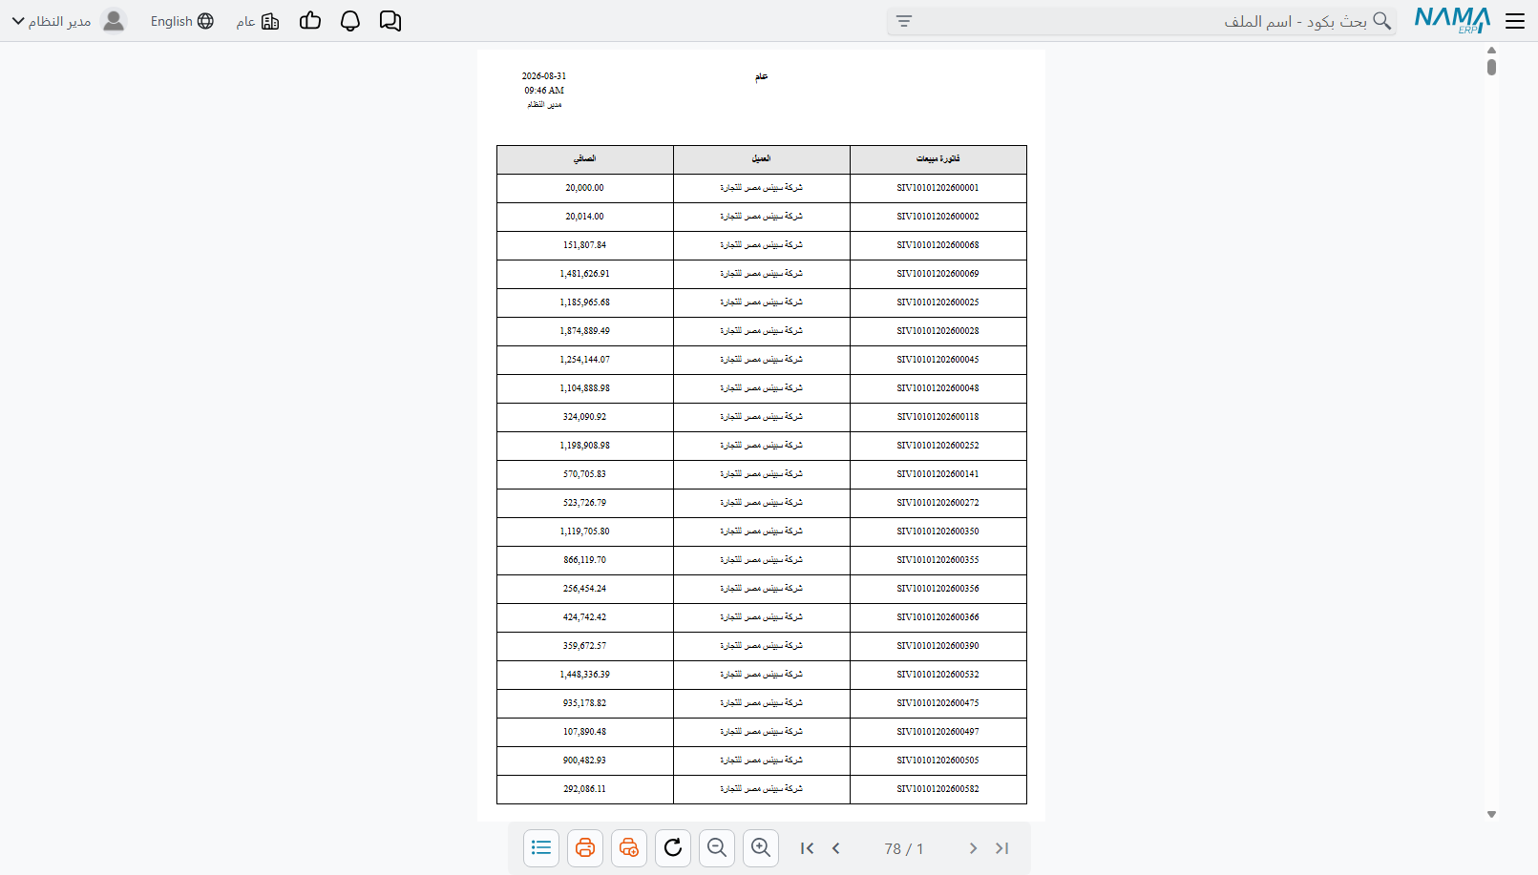Expand the مدير النظام user dropdown
Screen dimensions: 1538x875
click(52, 21)
